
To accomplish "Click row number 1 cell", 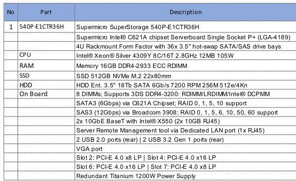I will tap(11, 27).
